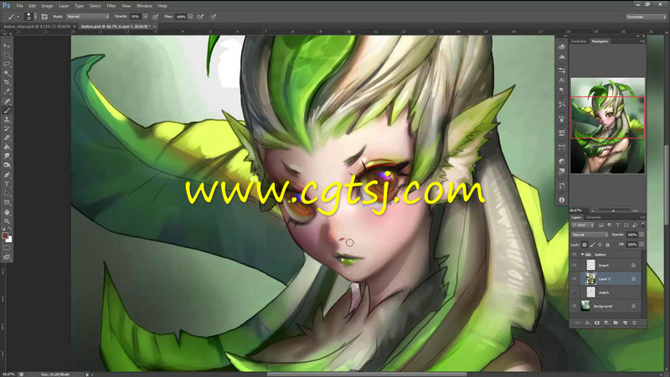Click the Navigator preview thumbnail

point(608,126)
